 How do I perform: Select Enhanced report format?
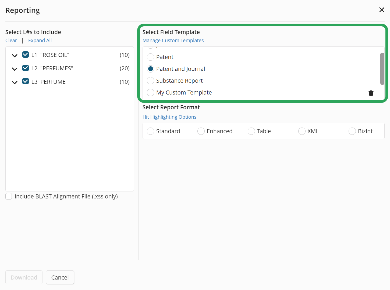[201, 131]
